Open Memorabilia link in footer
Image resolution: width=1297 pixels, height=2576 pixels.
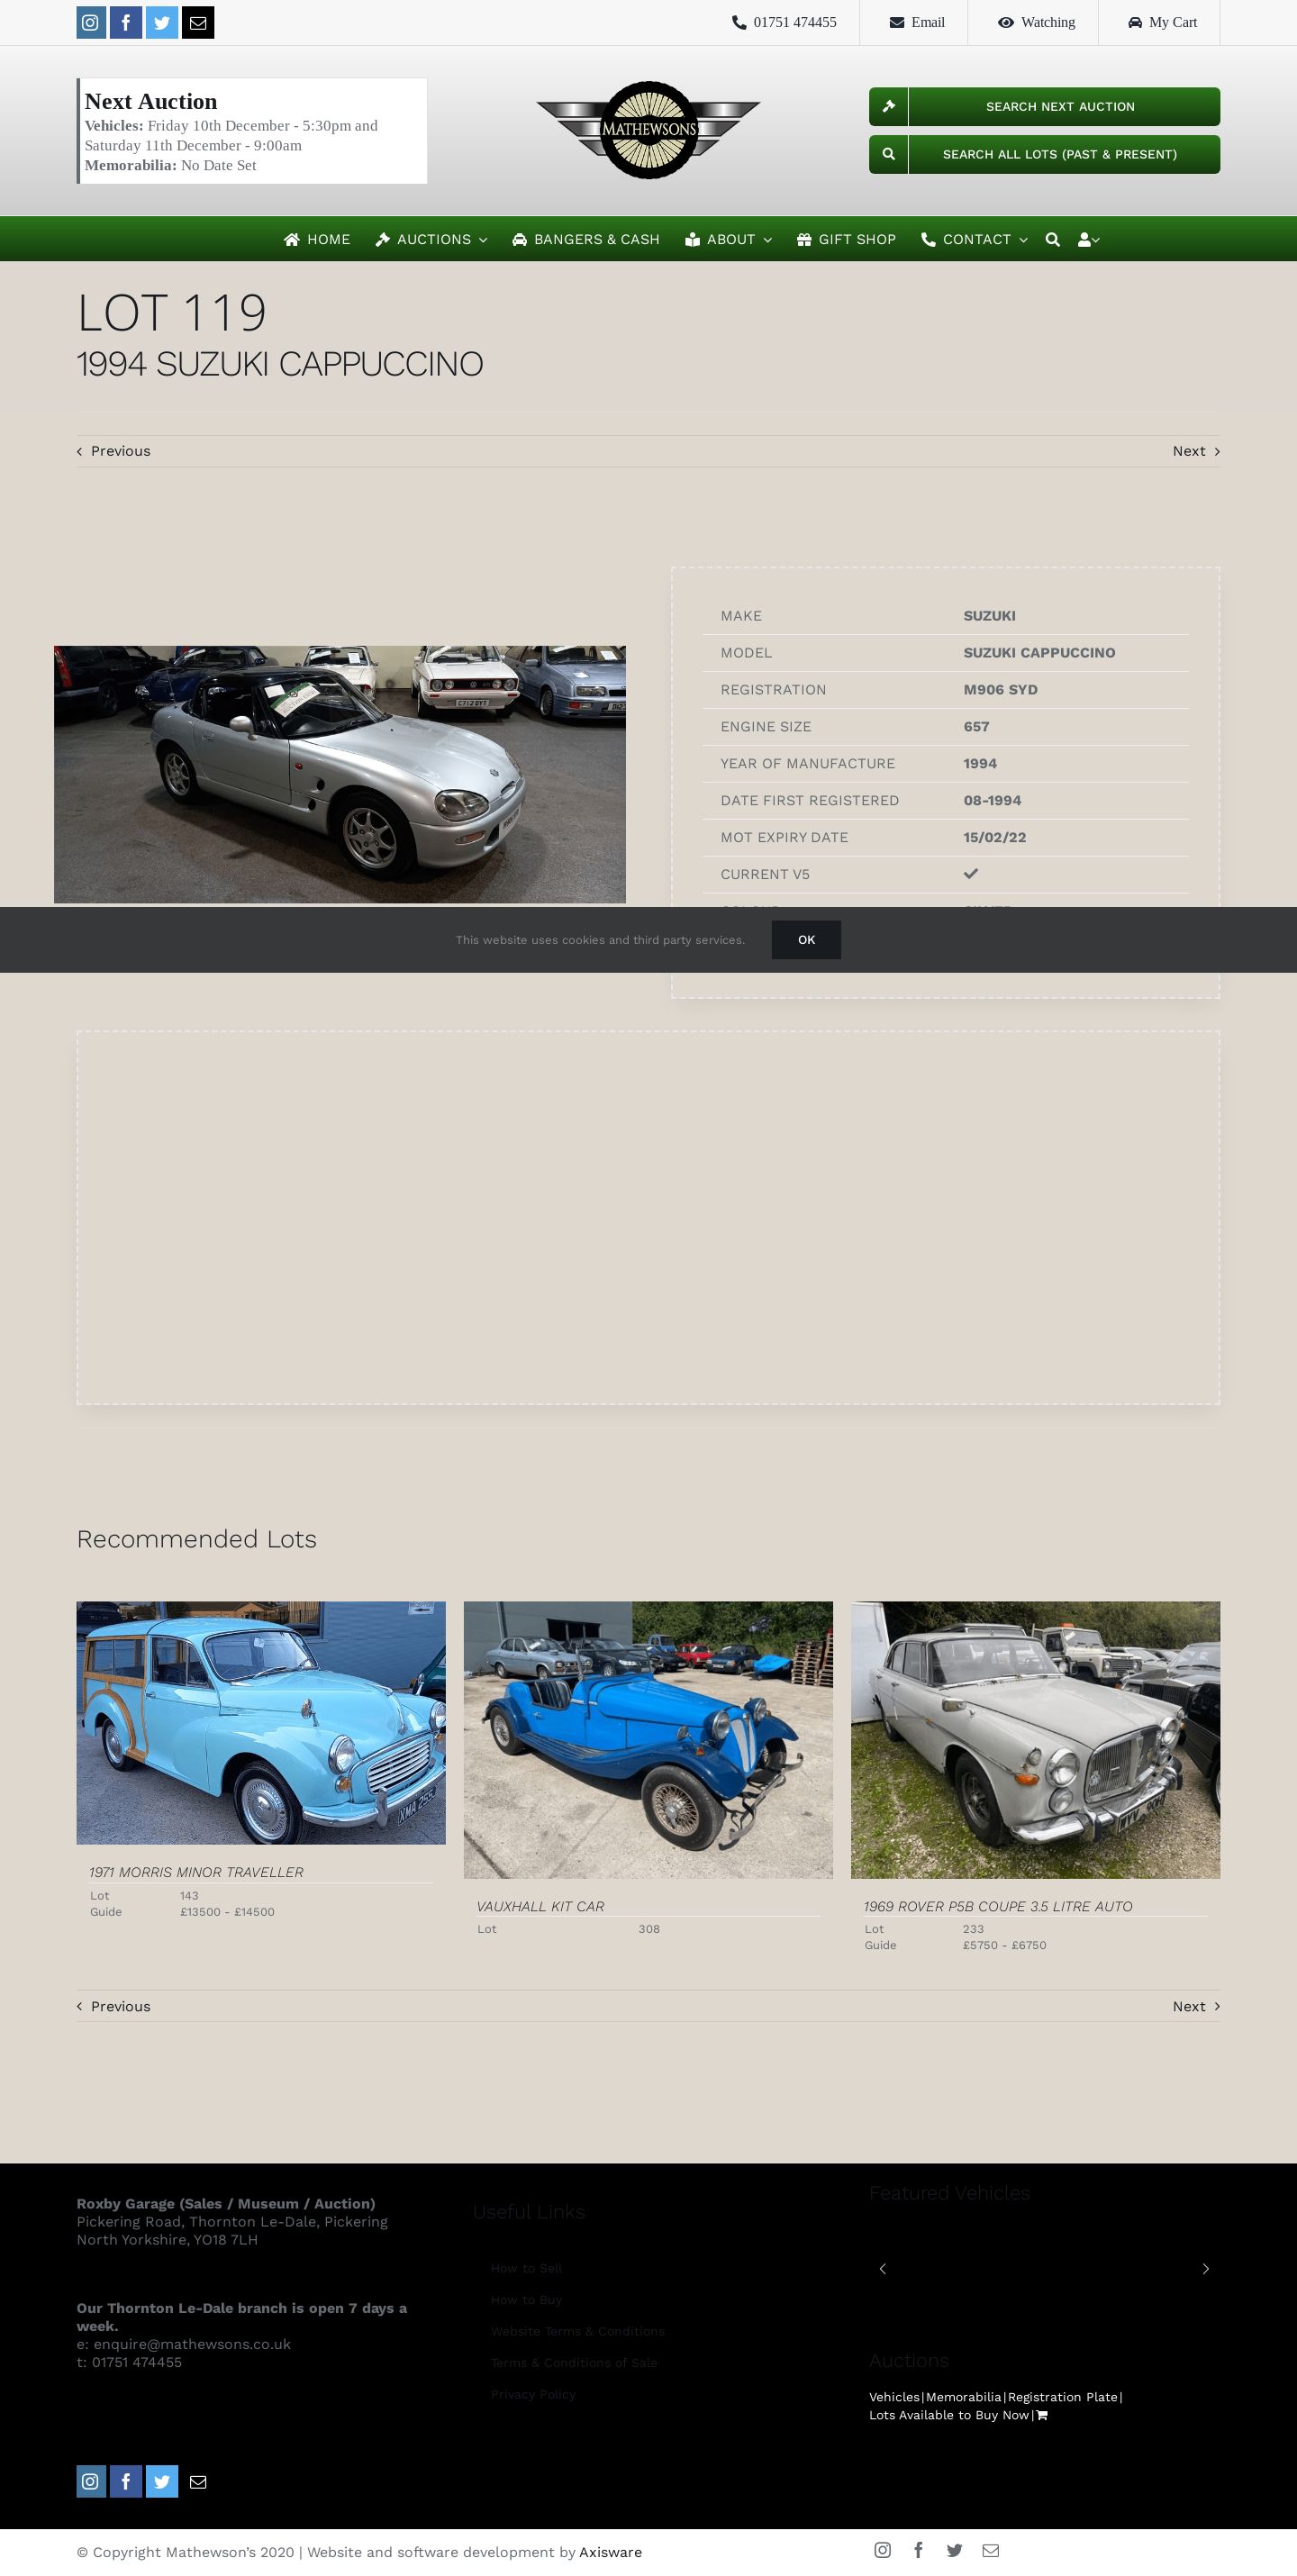pos(963,2397)
